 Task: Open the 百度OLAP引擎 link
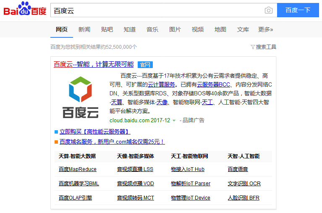pos(76,198)
